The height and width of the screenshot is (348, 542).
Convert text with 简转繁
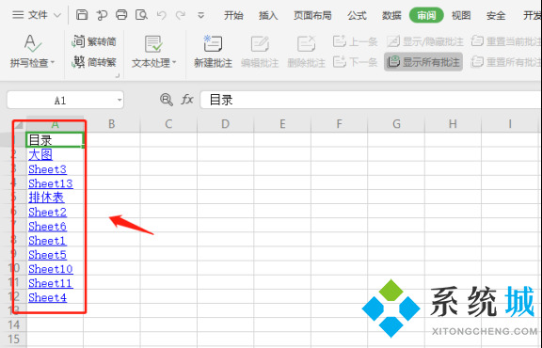click(x=94, y=62)
